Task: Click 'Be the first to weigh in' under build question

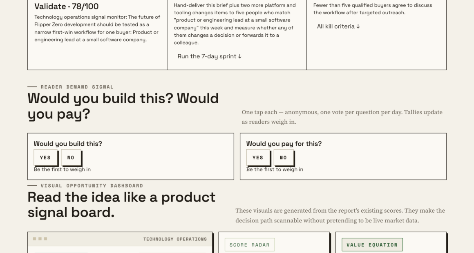Action: [x=62, y=169]
